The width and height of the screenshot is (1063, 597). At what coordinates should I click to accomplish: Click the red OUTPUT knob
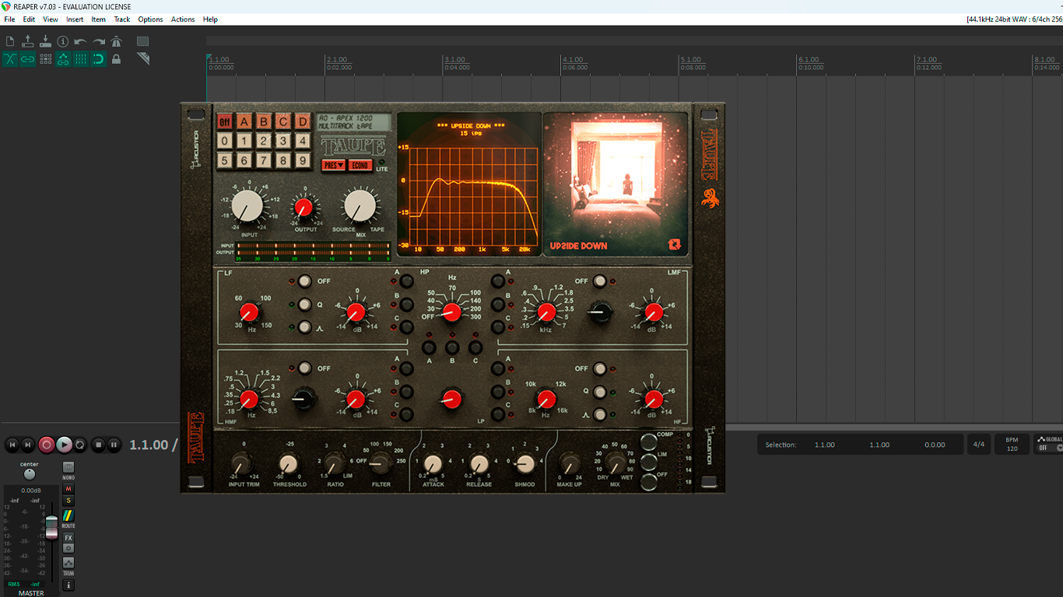(x=304, y=207)
